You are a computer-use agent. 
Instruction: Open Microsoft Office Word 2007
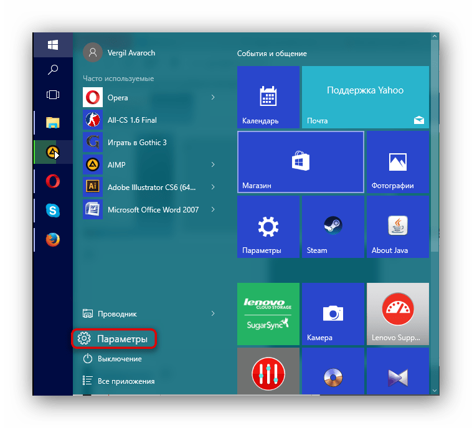149,209
